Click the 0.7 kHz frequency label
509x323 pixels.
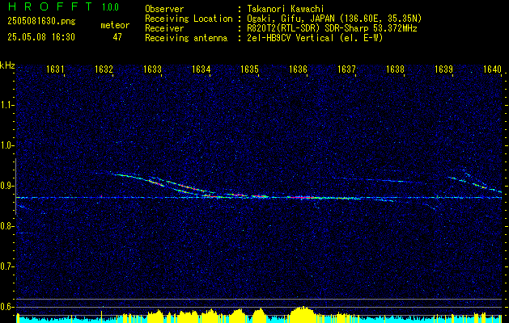[x=6, y=266]
